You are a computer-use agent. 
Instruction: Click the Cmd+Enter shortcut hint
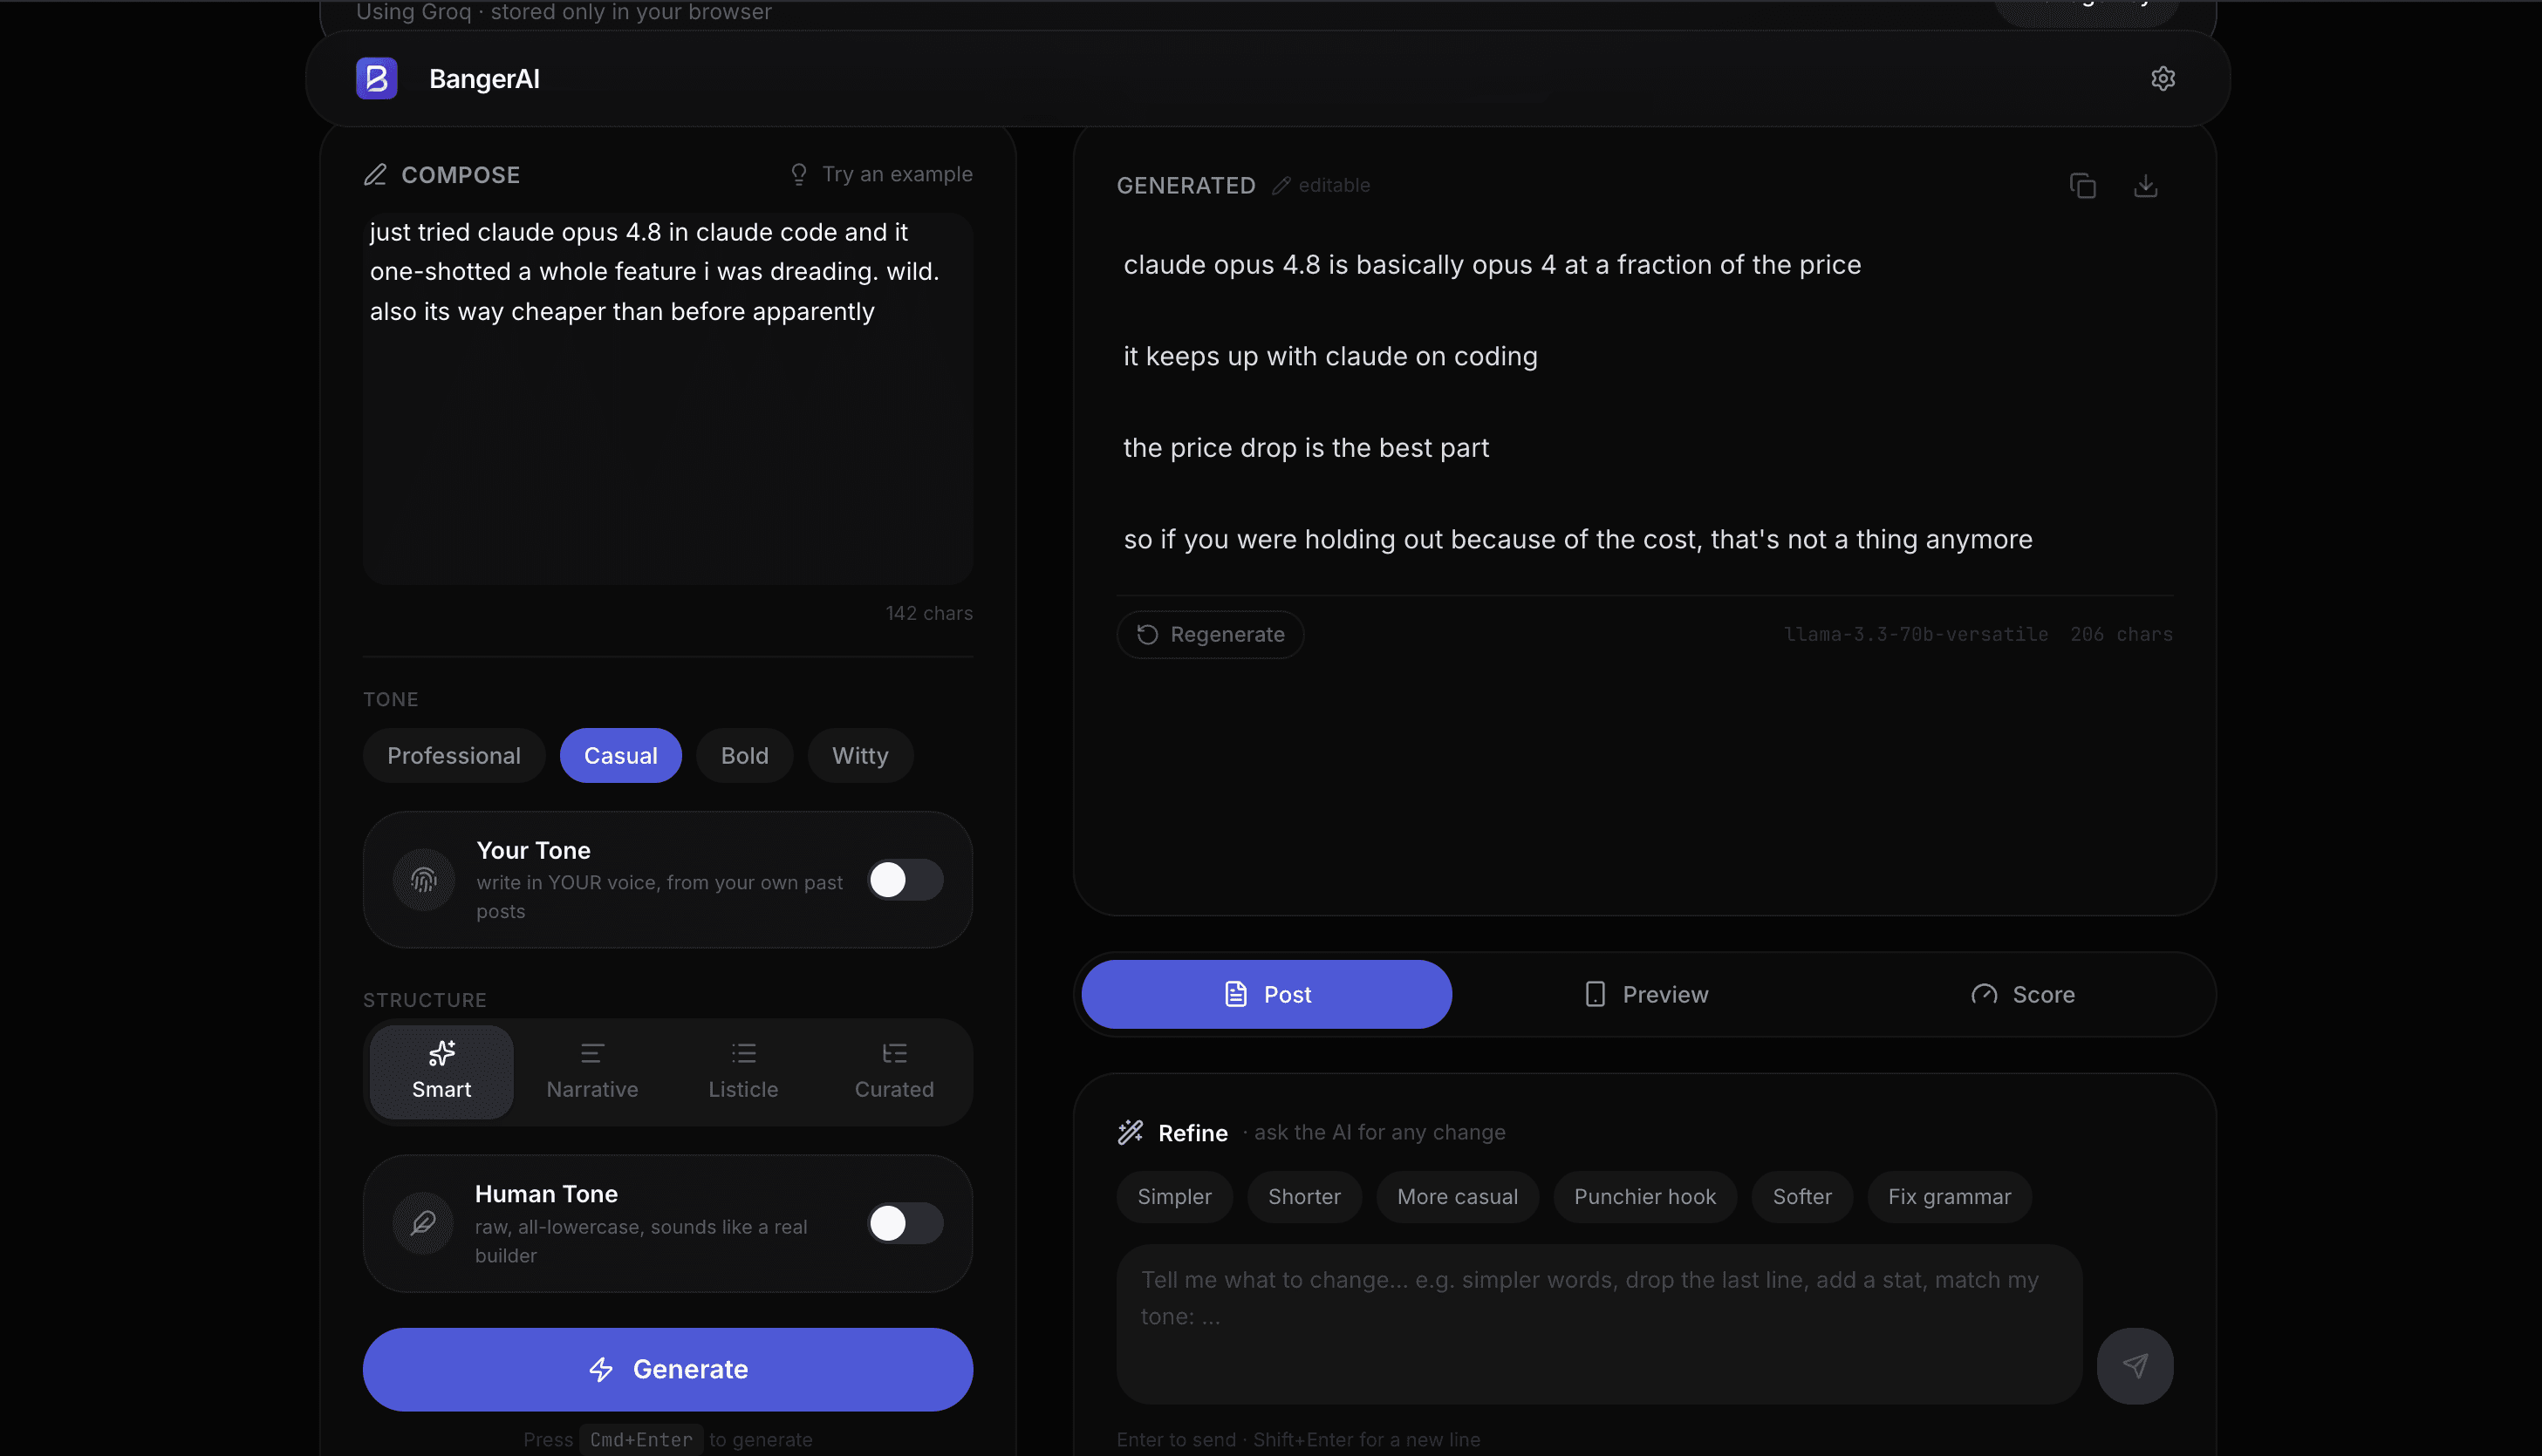(640, 1440)
